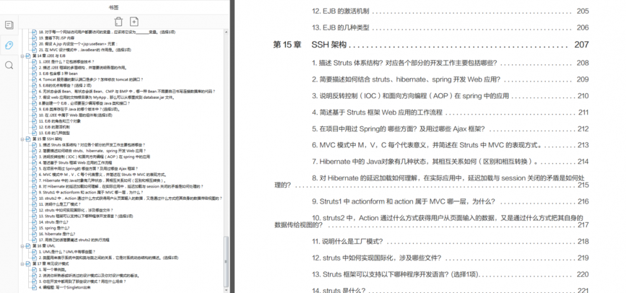The image size is (626, 293).
Task: Click sidebar scrollbar up arrow button
Action: pos(226,31)
